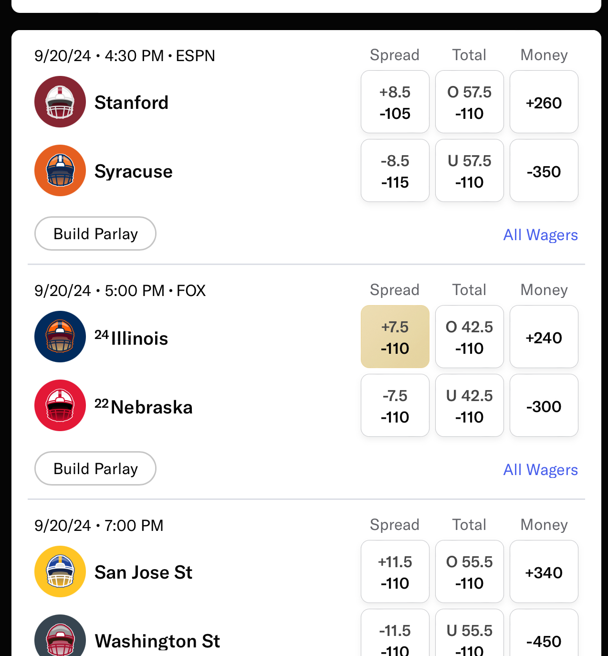
Task: Click the San Jose St helmet icon
Action: [x=60, y=571]
